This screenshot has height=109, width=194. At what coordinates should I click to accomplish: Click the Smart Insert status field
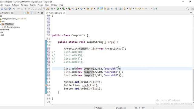click(x=121, y=108)
